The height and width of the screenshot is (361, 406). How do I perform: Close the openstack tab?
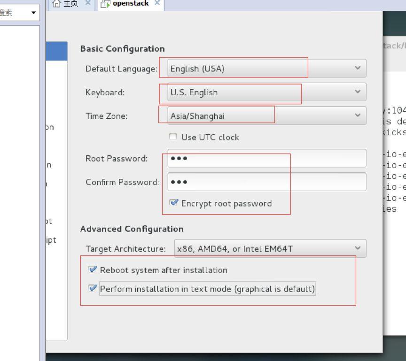[x=157, y=3]
